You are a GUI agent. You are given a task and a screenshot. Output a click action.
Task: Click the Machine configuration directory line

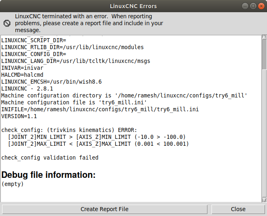(124, 95)
